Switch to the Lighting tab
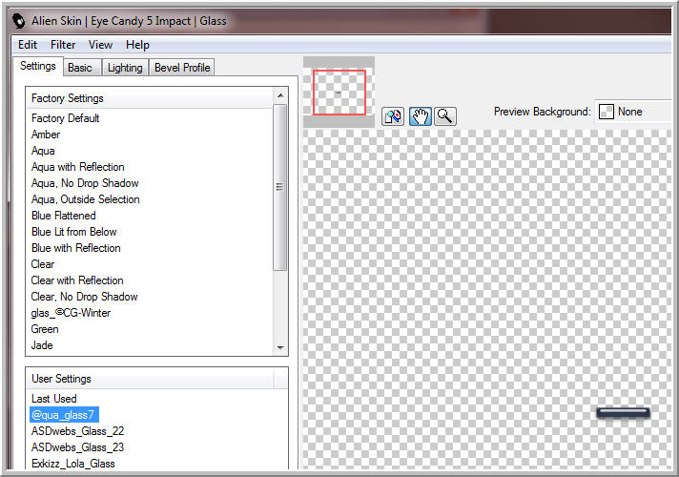This screenshot has width=679, height=477. 125,68
